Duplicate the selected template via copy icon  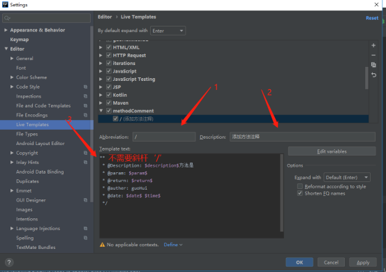click(x=373, y=65)
